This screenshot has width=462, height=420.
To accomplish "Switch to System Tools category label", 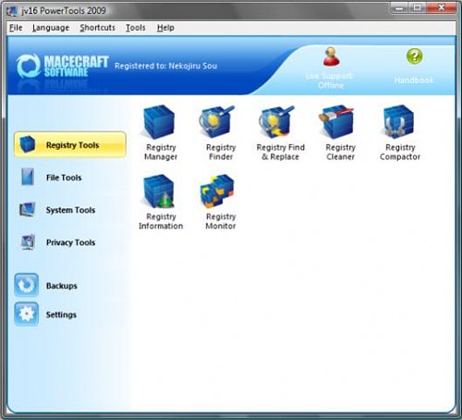I will point(70,210).
